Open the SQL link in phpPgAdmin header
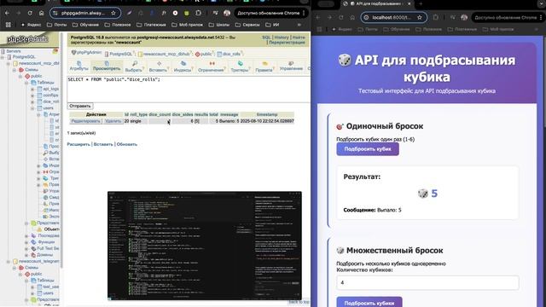The image size is (546, 307). 266,38
